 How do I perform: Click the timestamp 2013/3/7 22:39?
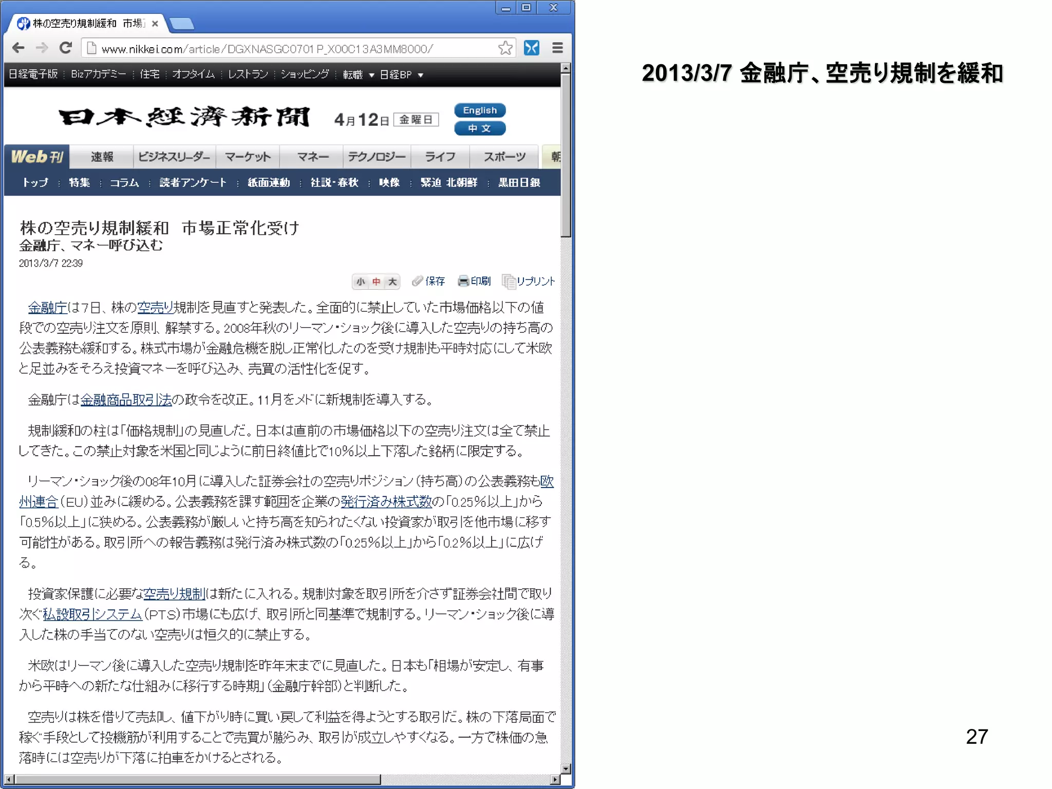click(51, 264)
